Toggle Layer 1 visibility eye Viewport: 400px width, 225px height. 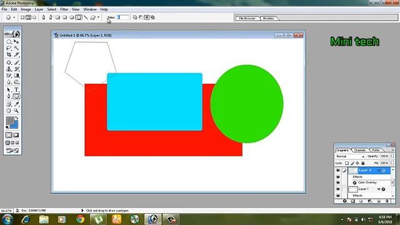point(338,189)
